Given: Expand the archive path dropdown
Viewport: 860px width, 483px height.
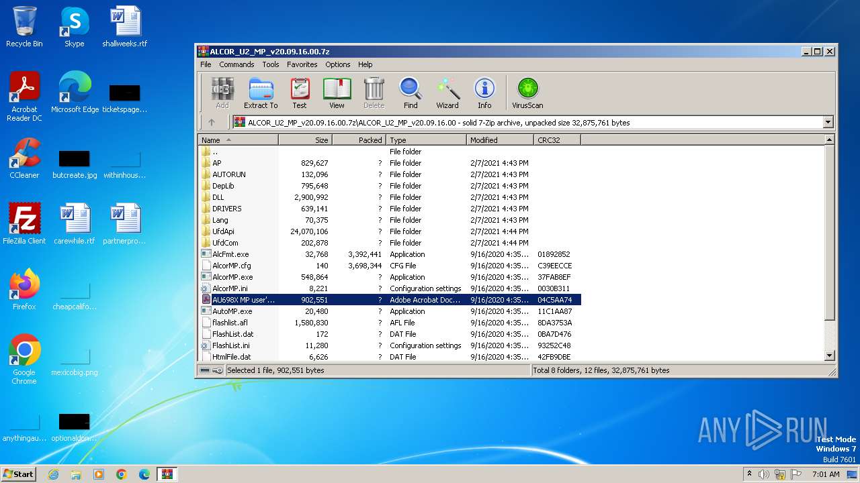Looking at the screenshot, I should pos(828,122).
